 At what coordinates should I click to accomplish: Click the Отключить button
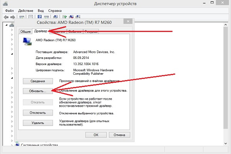tap(38, 113)
